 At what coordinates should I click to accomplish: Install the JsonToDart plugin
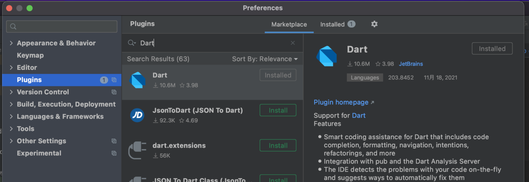(278, 110)
